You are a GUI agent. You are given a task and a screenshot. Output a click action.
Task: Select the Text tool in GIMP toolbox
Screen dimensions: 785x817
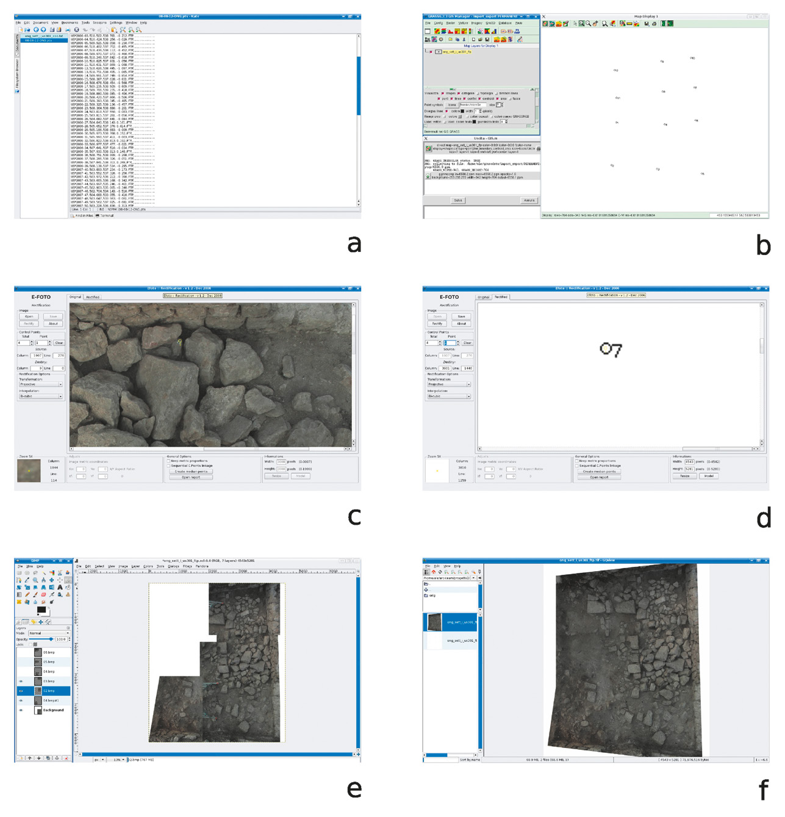click(x=60, y=587)
